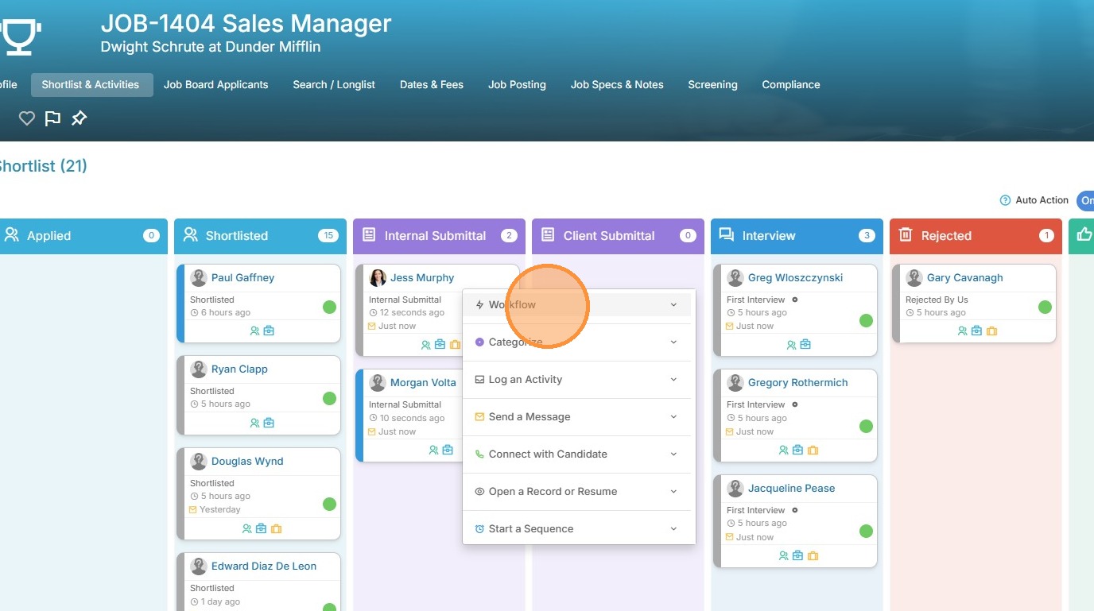Click the Shortlisted column count badge 15
This screenshot has height=611, width=1094.
[x=328, y=236]
